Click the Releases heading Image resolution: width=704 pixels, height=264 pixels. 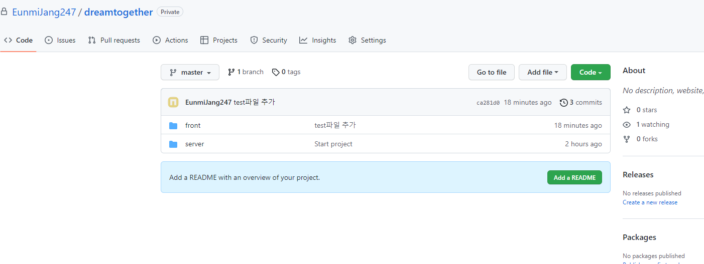(x=638, y=175)
